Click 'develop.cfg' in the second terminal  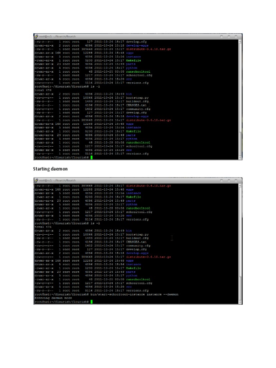(136, 249)
